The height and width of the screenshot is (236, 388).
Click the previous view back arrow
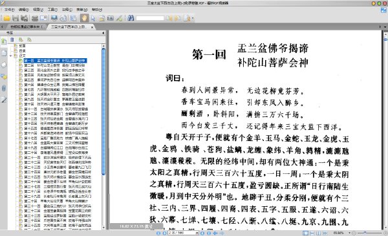tap(215, 233)
